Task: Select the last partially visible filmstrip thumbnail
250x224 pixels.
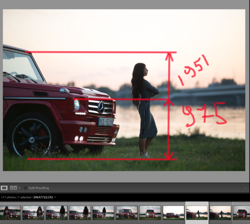Action: [x=242, y=213]
